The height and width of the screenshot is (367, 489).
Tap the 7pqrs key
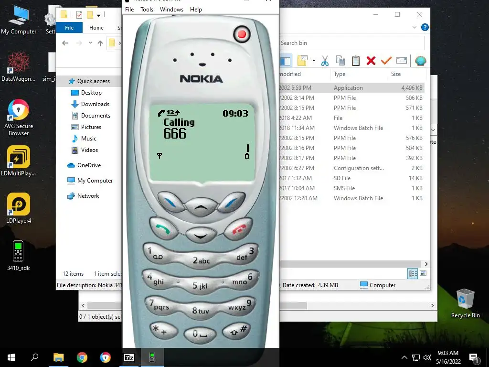click(159, 305)
